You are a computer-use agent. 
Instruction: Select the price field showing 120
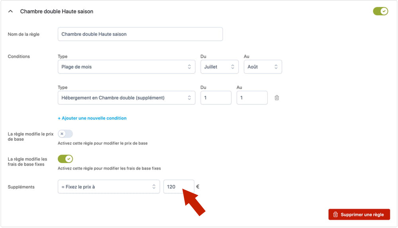click(x=179, y=187)
